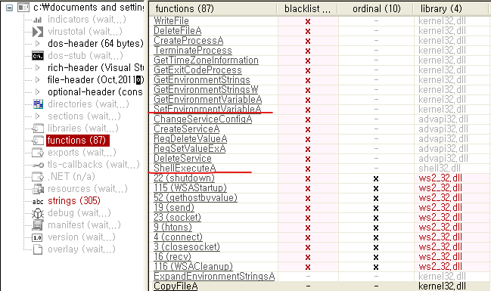Click the dos-stub console icon
491x291 pixels.
(38, 56)
